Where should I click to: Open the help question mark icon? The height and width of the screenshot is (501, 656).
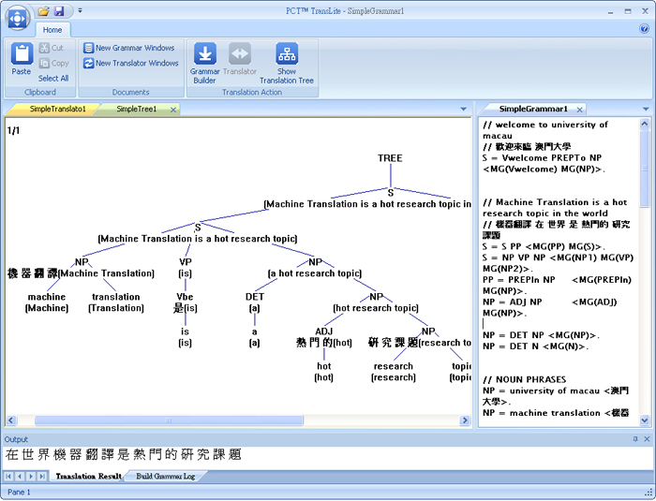point(645,28)
